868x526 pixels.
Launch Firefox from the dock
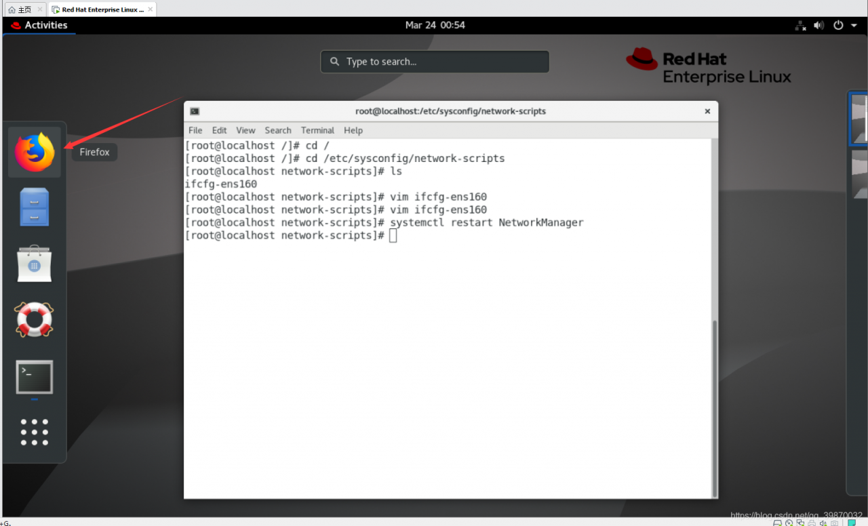35,152
